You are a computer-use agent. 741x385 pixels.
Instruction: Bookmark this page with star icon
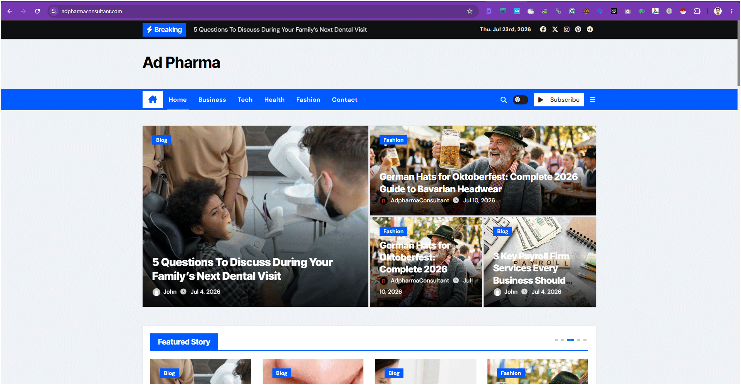(469, 11)
